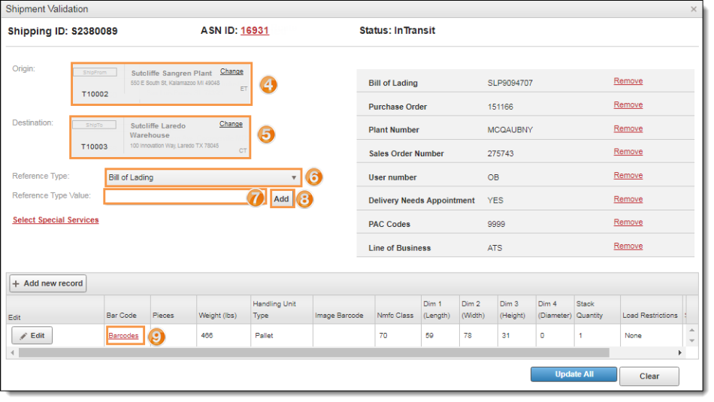This screenshot has width=714, height=402.
Task: Remove the Bill of Lading reference
Action: (628, 81)
